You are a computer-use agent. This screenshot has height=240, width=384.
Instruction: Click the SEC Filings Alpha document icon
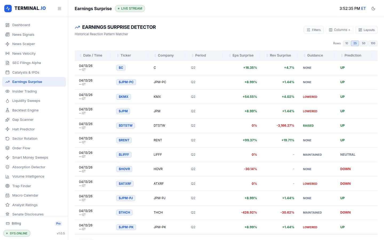pyautogui.click(x=7, y=63)
